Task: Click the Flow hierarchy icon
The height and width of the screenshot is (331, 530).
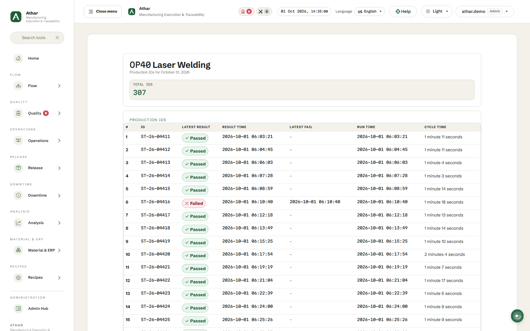Action: [x=19, y=86]
